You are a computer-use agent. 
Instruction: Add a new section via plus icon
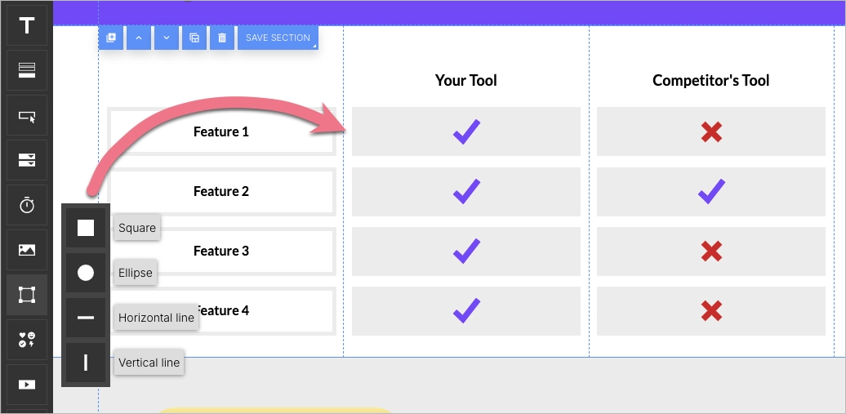tap(111, 38)
